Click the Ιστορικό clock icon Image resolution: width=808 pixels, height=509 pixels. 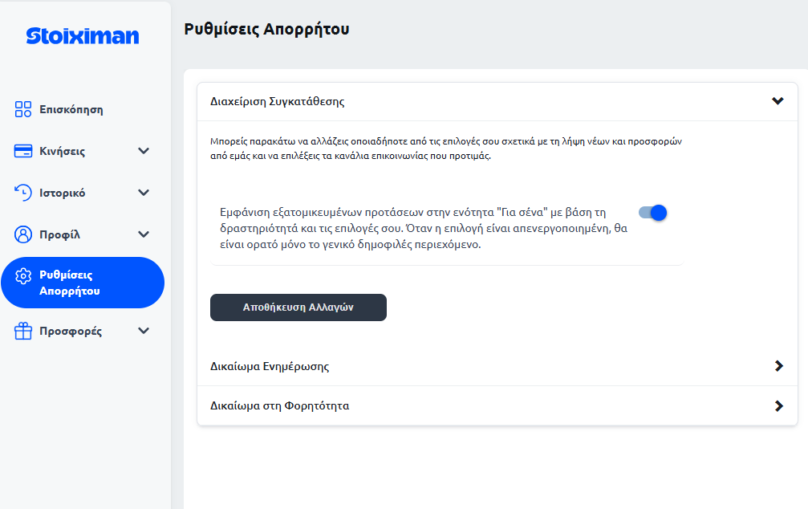click(23, 193)
